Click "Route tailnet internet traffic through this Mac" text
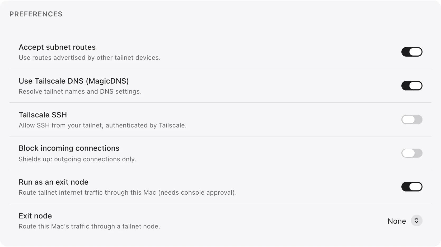This screenshot has width=441, height=247. (x=87, y=193)
